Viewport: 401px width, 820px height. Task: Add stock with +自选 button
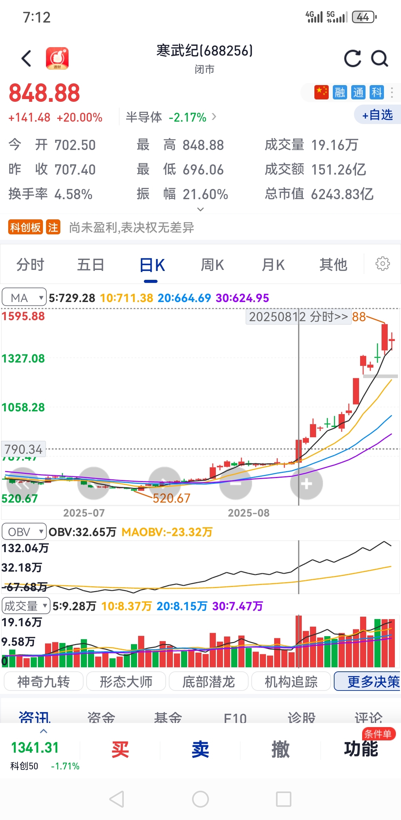click(377, 115)
